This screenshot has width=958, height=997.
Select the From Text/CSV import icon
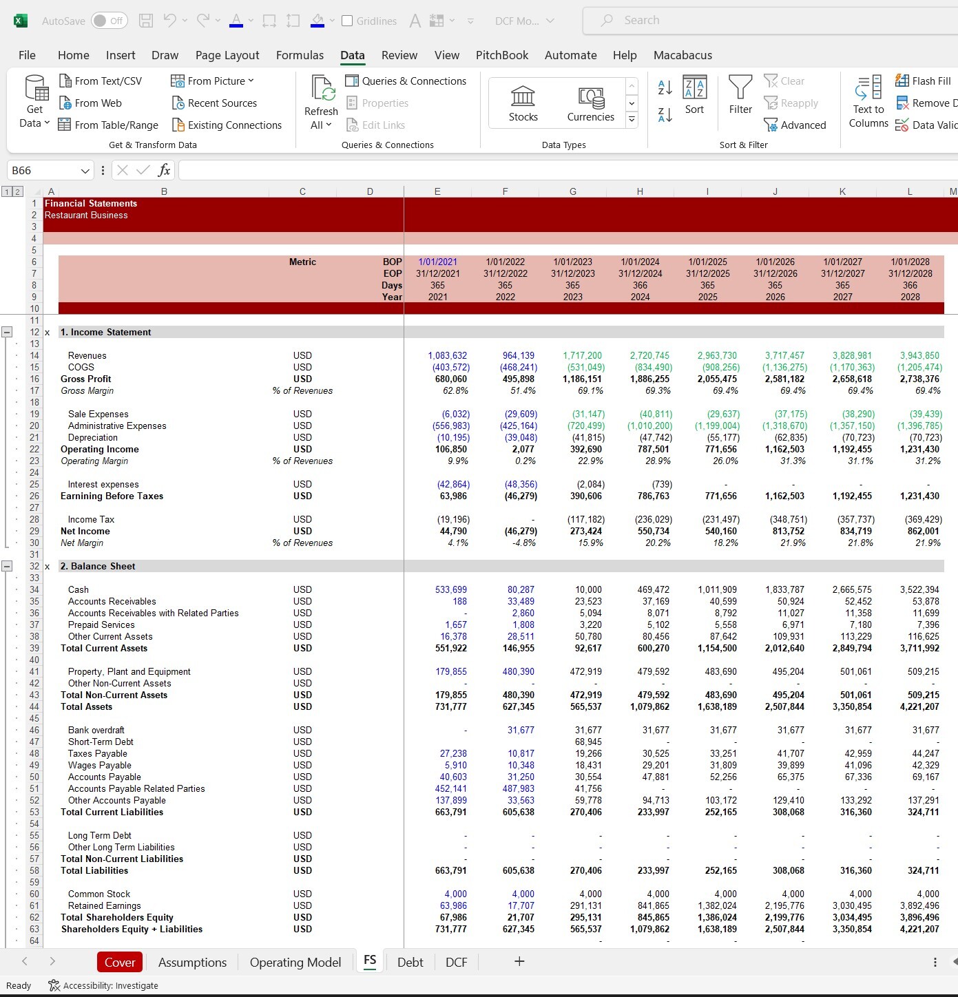65,81
